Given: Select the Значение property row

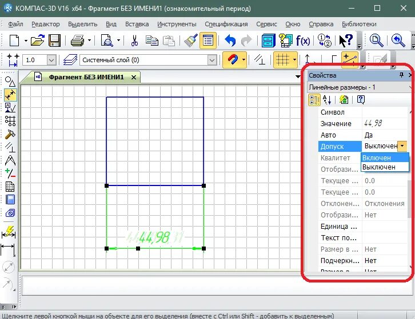Looking at the screenshot, I should [x=362, y=123].
